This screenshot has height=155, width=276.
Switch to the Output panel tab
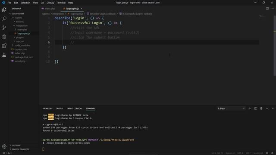[60, 108]
